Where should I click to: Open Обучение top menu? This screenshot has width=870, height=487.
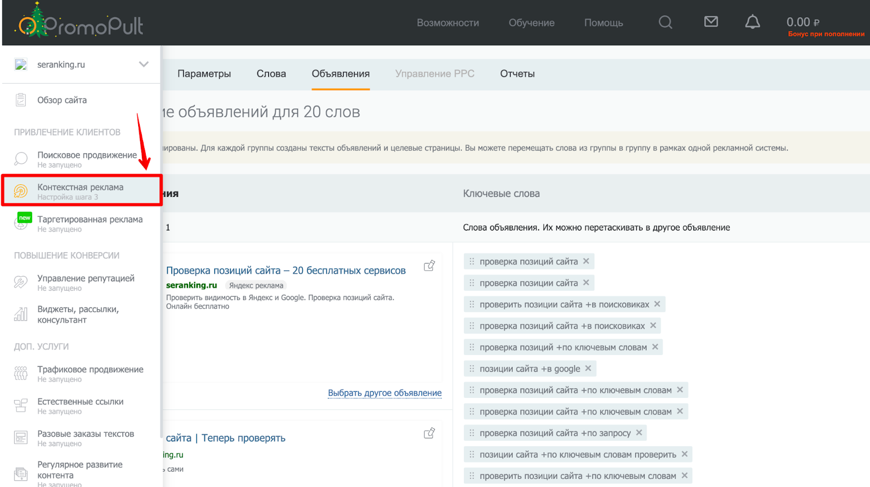(532, 23)
